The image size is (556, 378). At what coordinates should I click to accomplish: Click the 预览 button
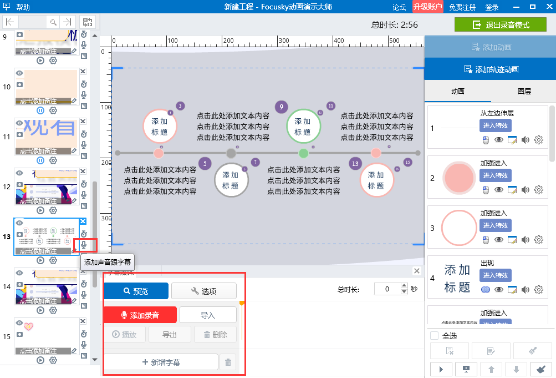136,291
